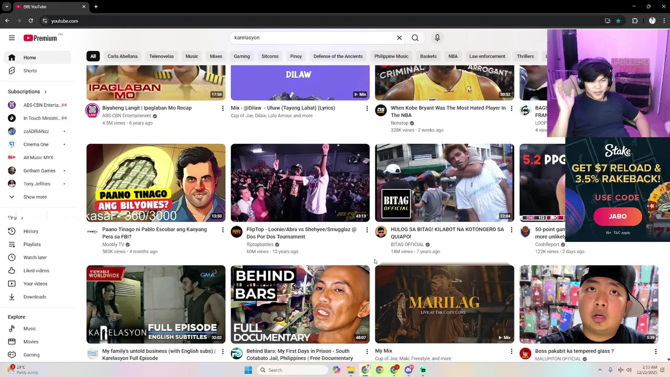Play the Paano Tinago ang Bilyones thumbnail

(x=156, y=183)
